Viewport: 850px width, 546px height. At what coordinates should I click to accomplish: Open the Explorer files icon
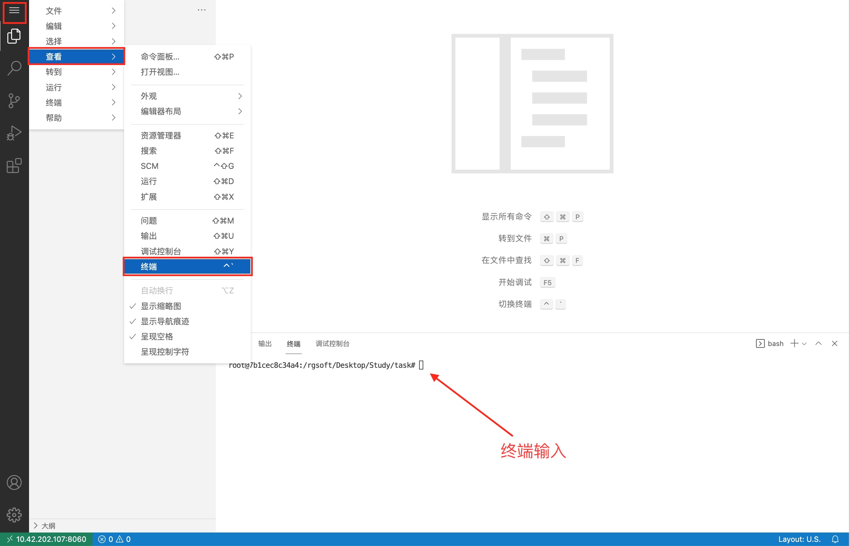[14, 36]
